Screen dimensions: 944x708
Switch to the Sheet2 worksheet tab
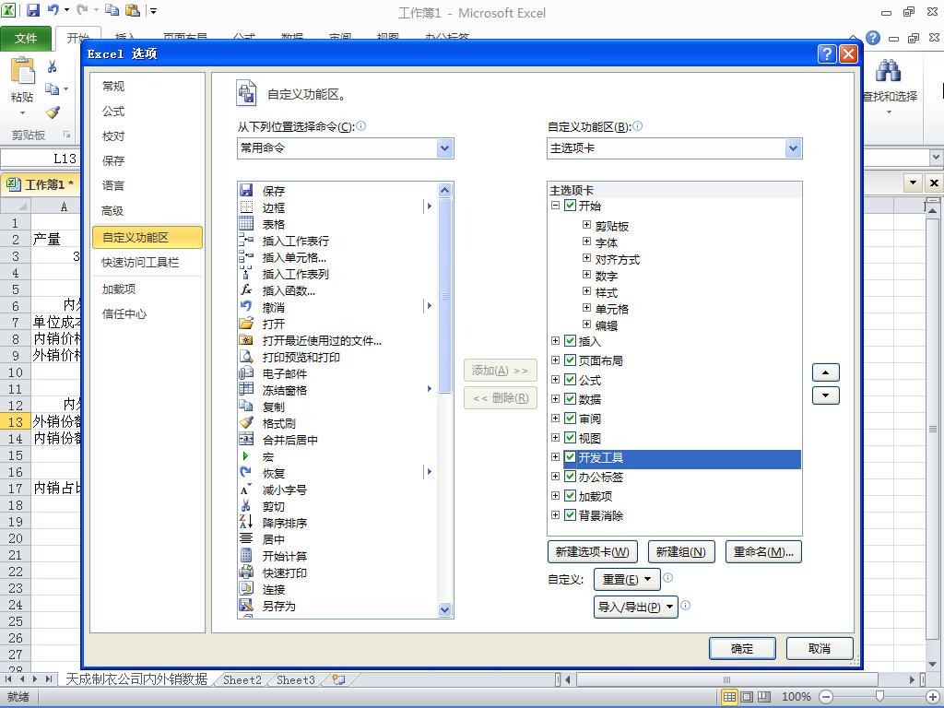click(242, 679)
